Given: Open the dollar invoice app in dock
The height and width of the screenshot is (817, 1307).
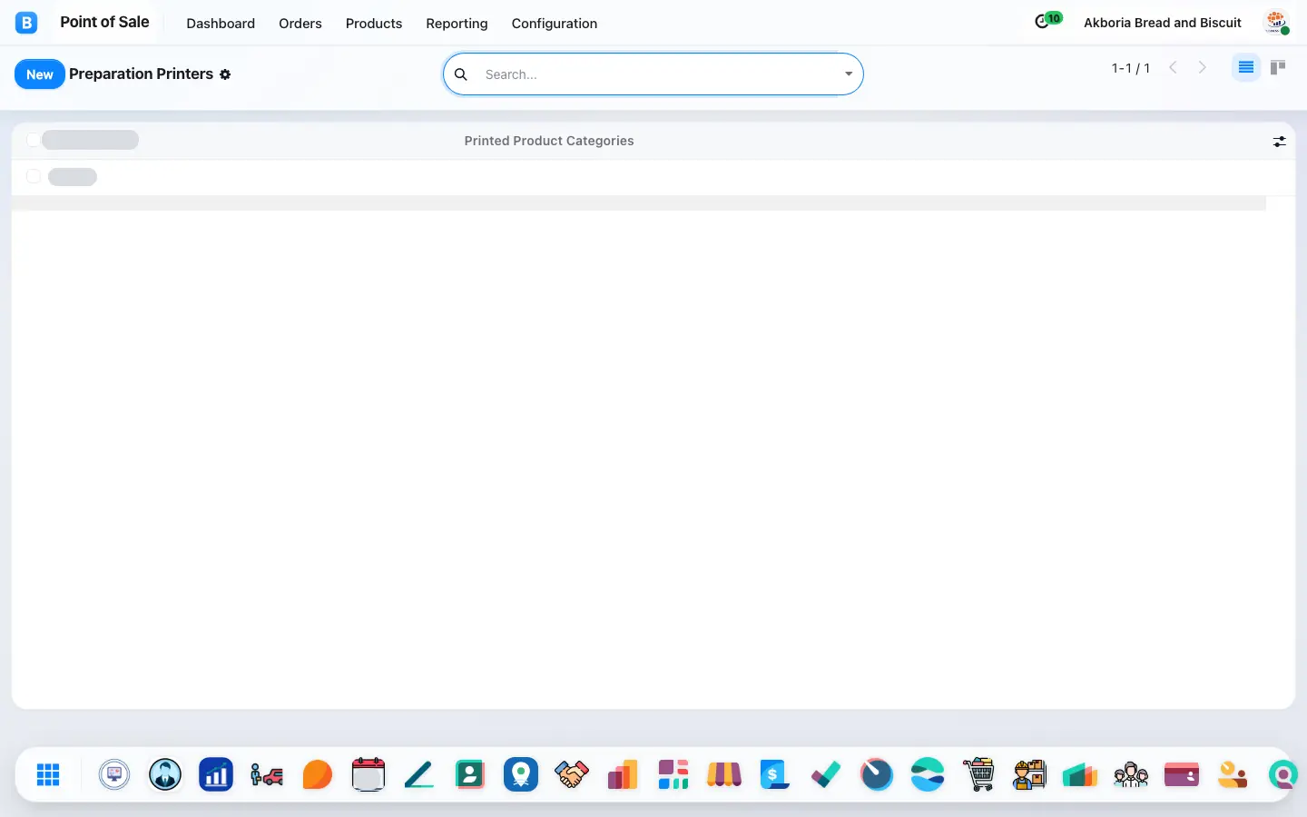Looking at the screenshot, I should [x=774, y=774].
